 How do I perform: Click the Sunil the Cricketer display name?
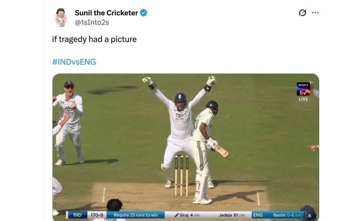(x=106, y=13)
